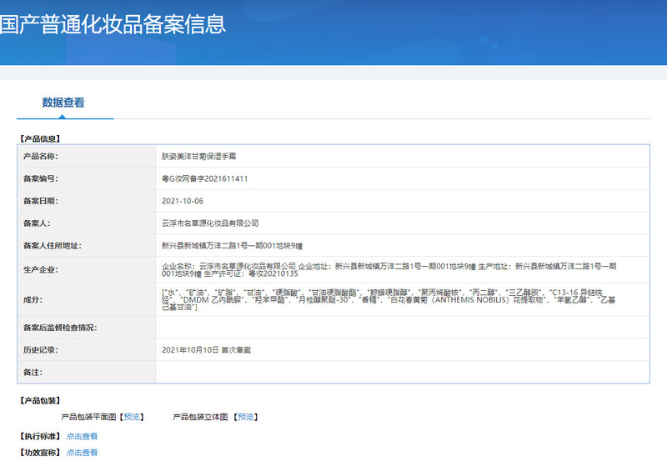Screen dimensions: 667x476
Task: Click the 备案人: label cell
Action: point(87,223)
